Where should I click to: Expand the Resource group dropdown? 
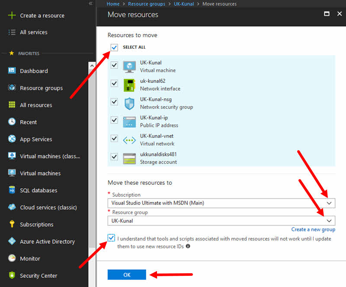click(221, 221)
